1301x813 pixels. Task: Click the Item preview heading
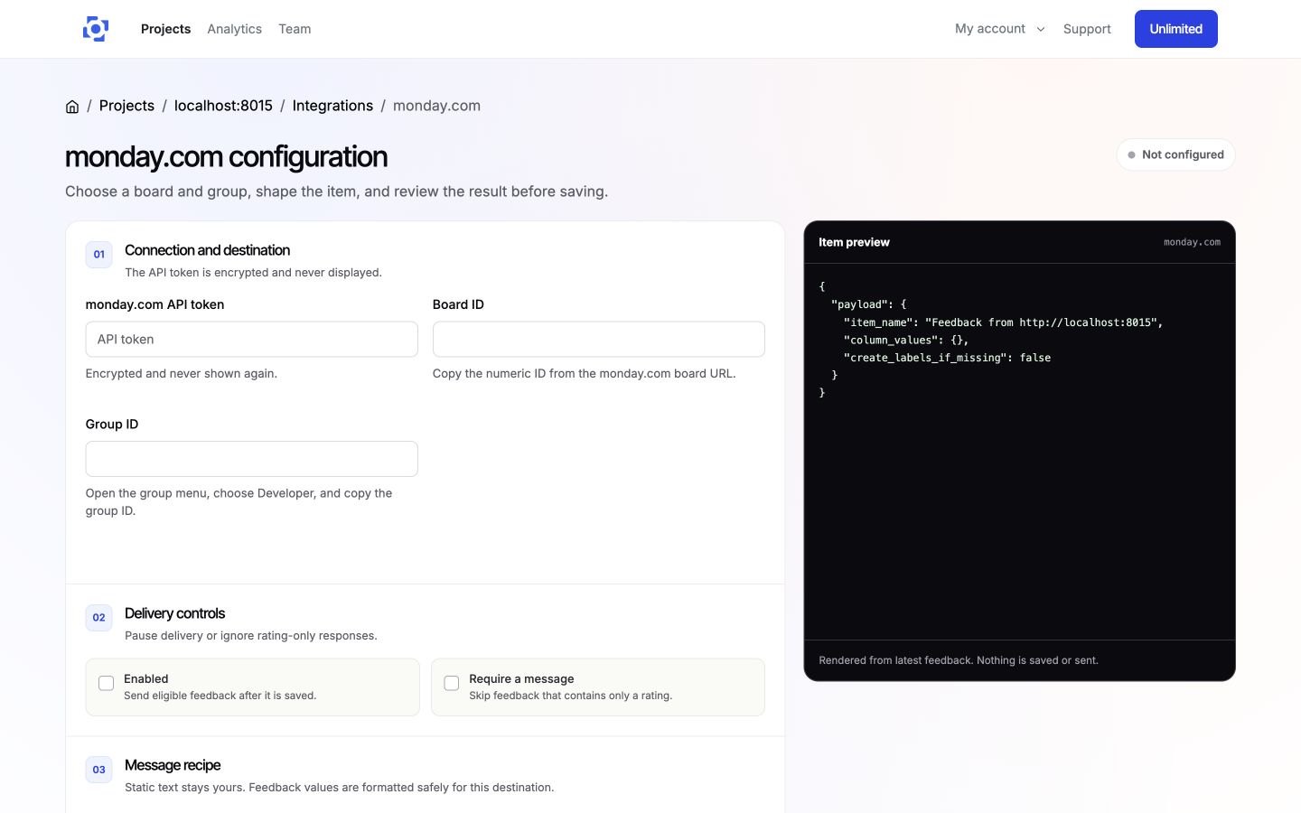tap(854, 242)
